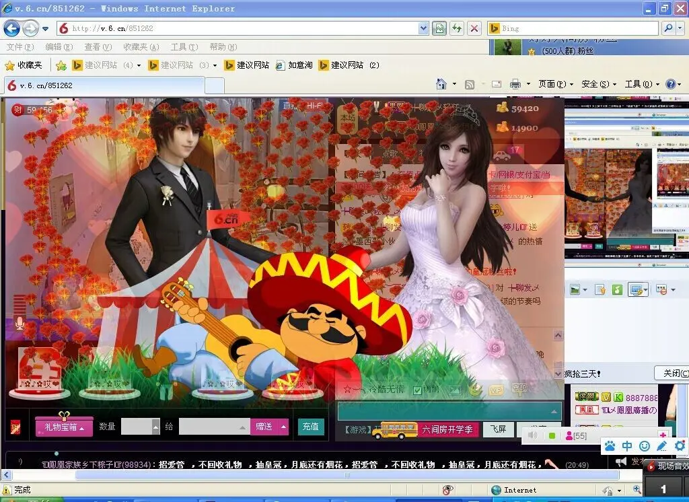Open the 工具(T) menu in menu bar
This screenshot has width=689, height=502.
[x=184, y=47]
